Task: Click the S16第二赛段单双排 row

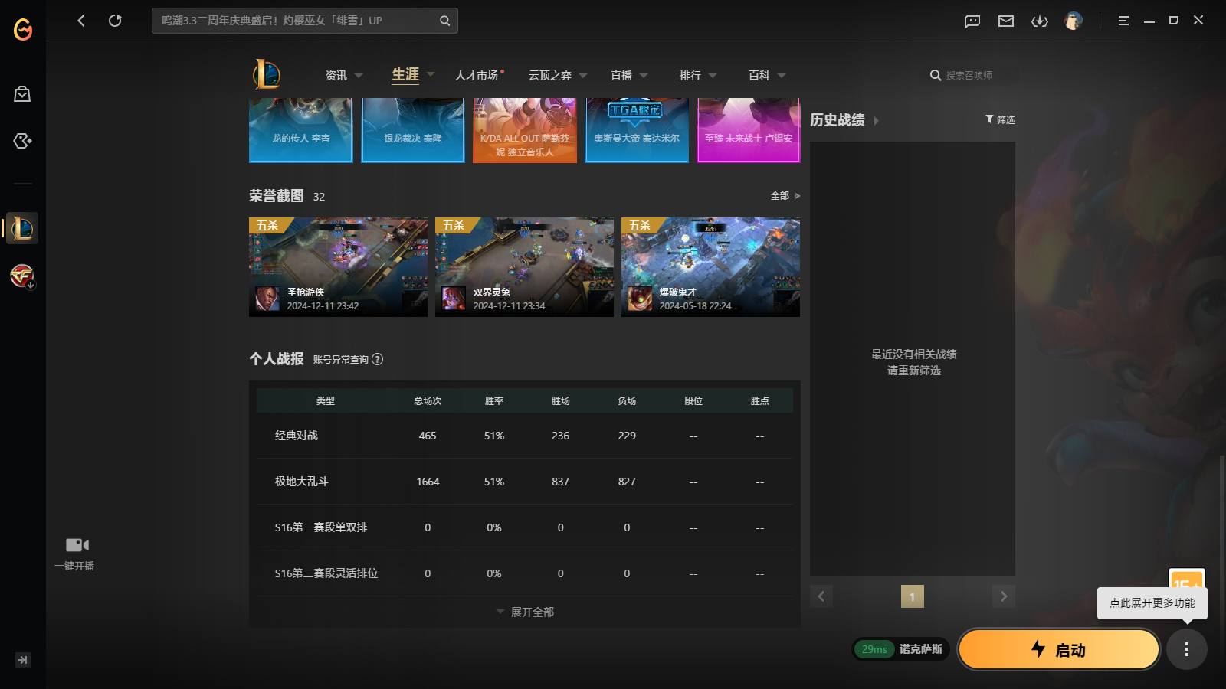Action: click(x=525, y=527)
